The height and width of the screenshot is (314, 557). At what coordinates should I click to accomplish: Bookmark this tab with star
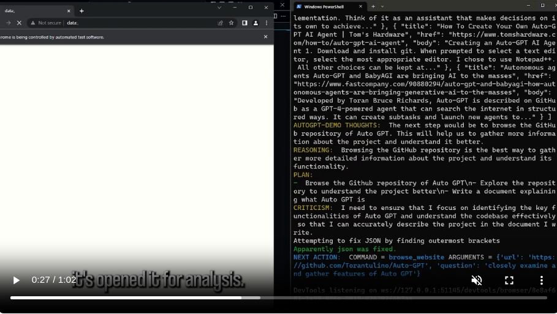(231, 23)
